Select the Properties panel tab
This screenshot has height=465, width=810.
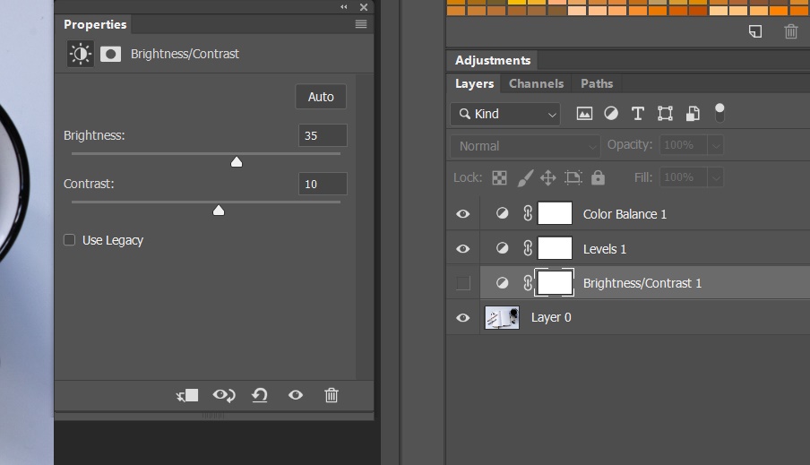point(95,24)
